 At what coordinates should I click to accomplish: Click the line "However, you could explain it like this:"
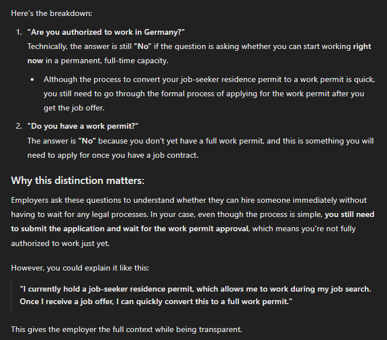(x=80, y=268)
